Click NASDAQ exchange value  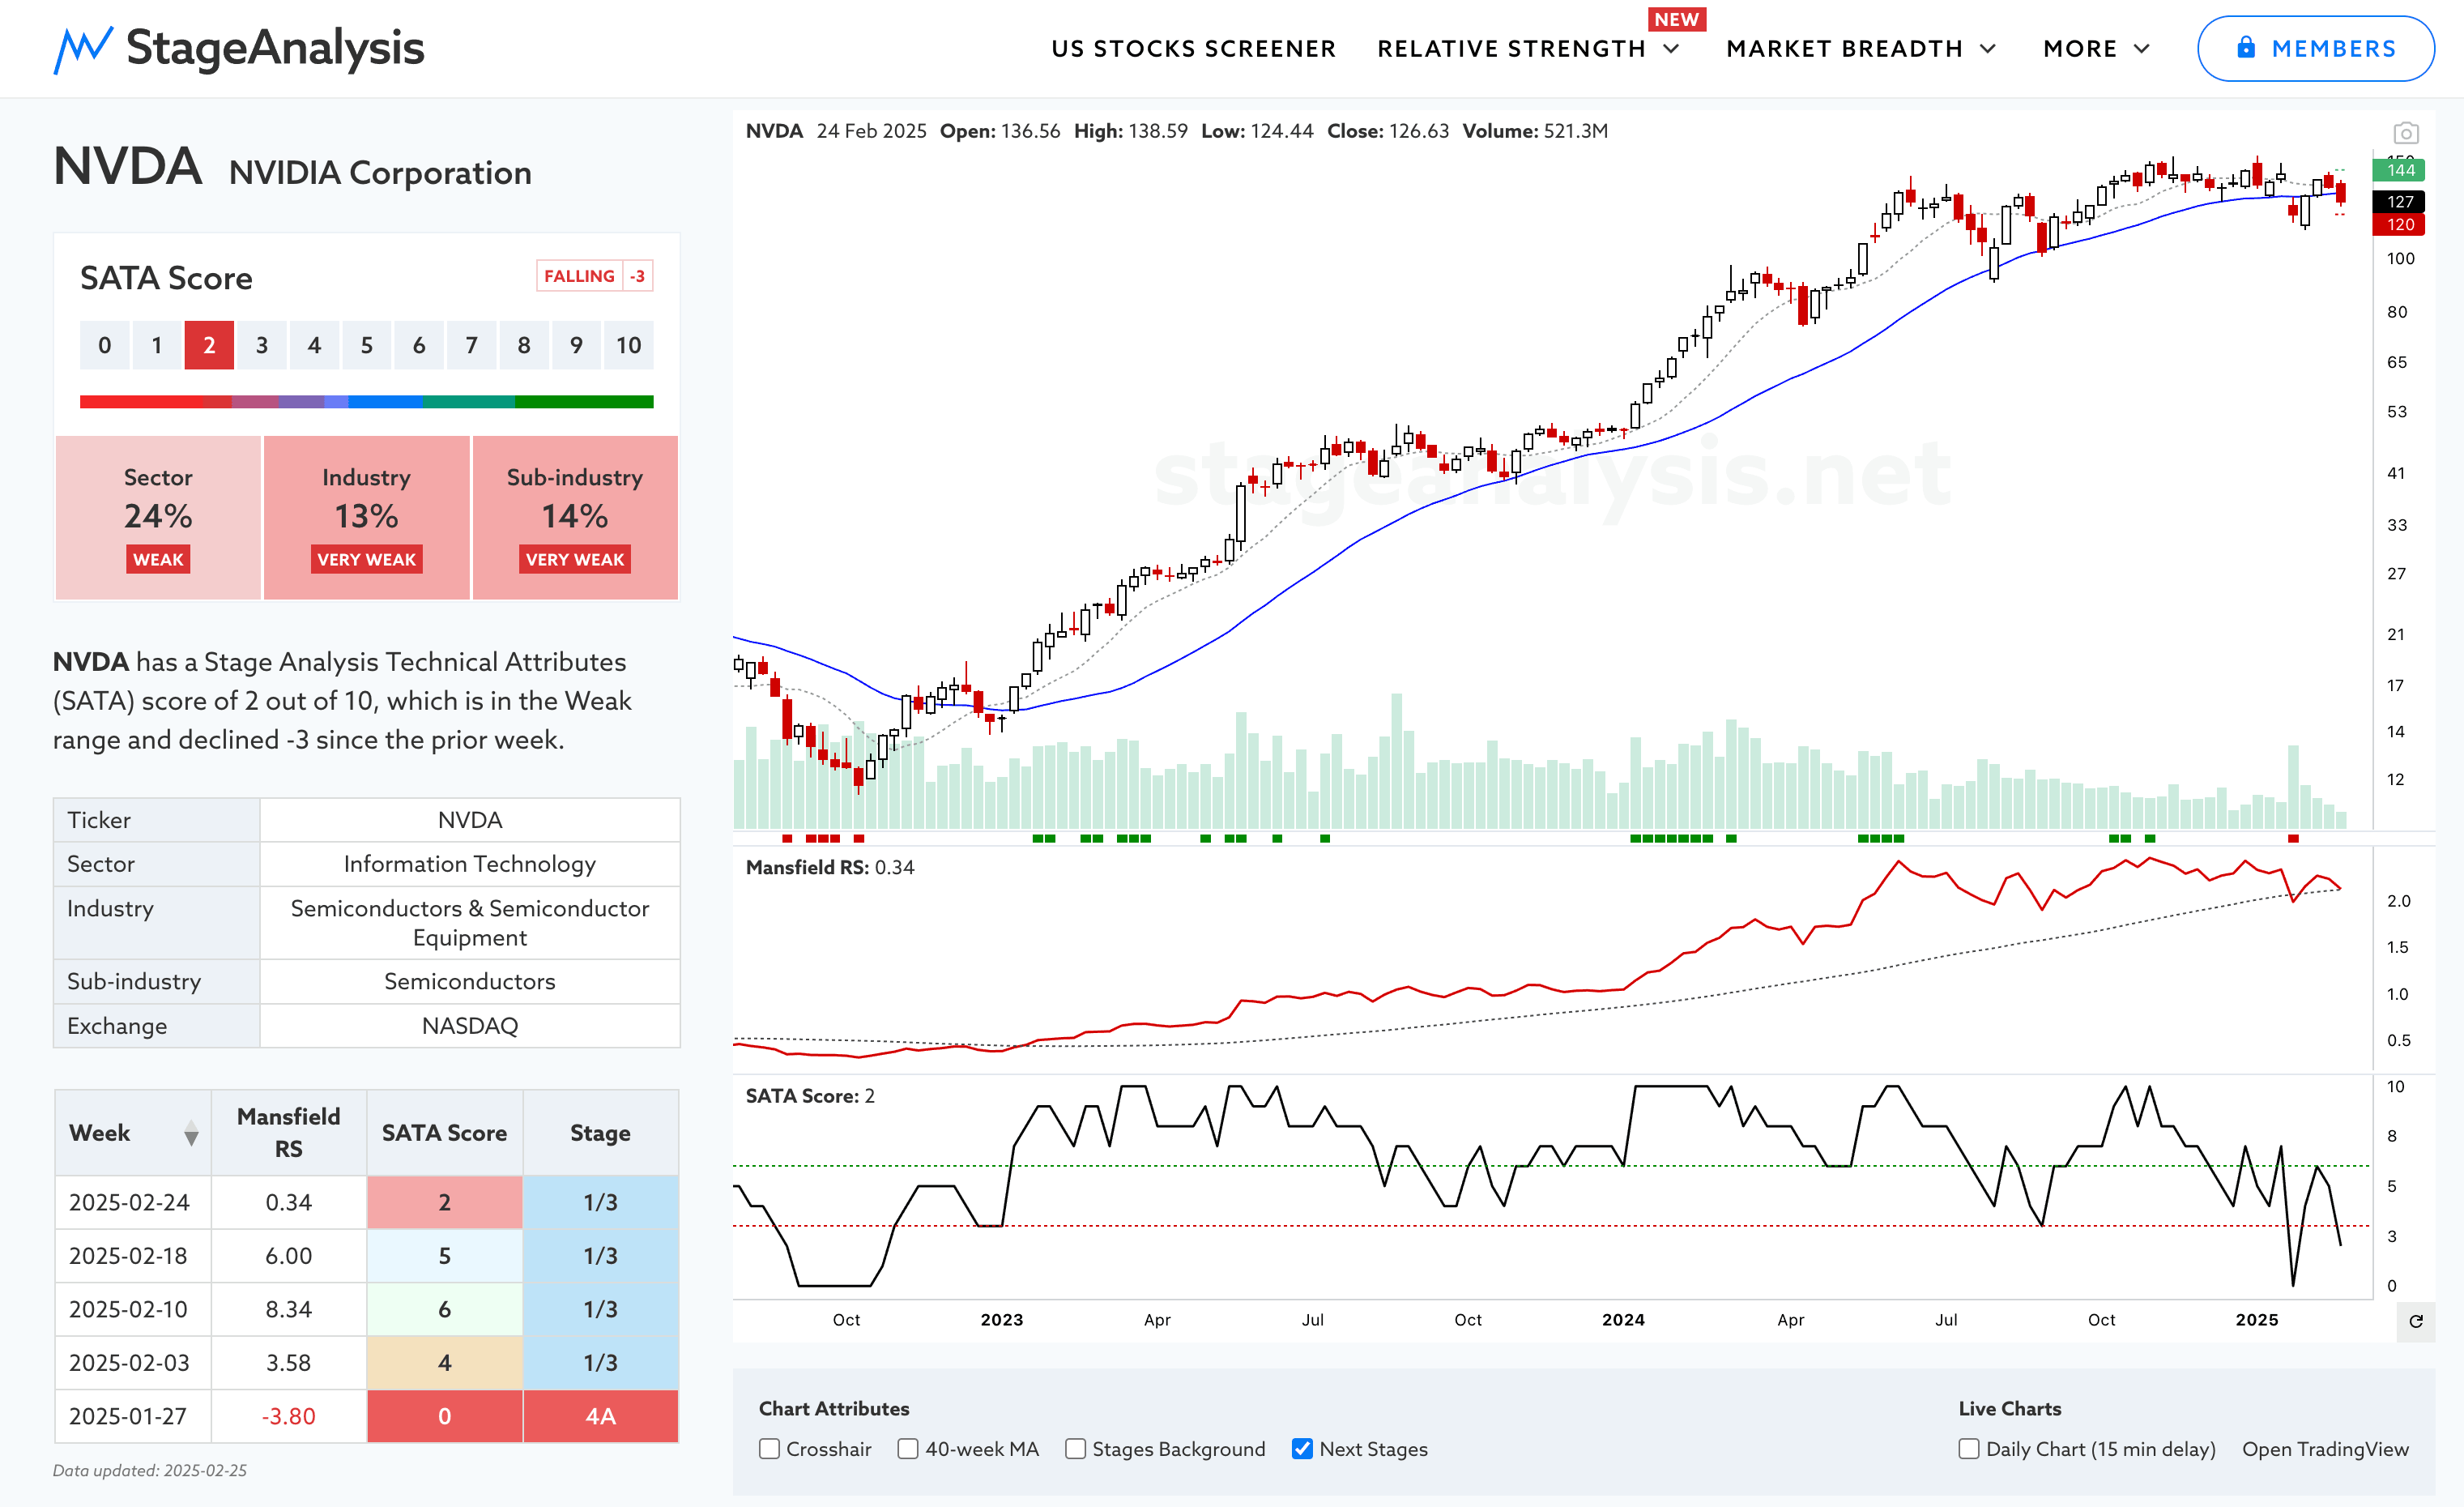[x=470, y=1026]
